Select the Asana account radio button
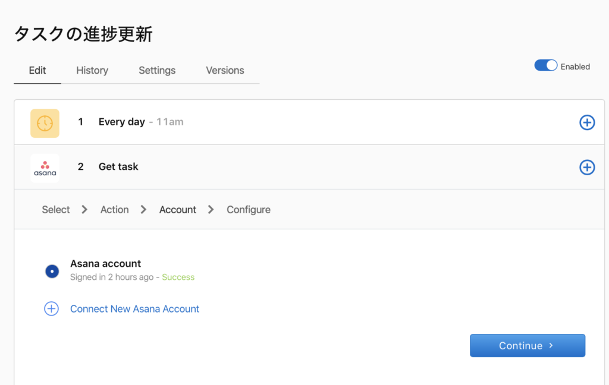This screenshot has width=609, height=385. [x=52, y=272]
